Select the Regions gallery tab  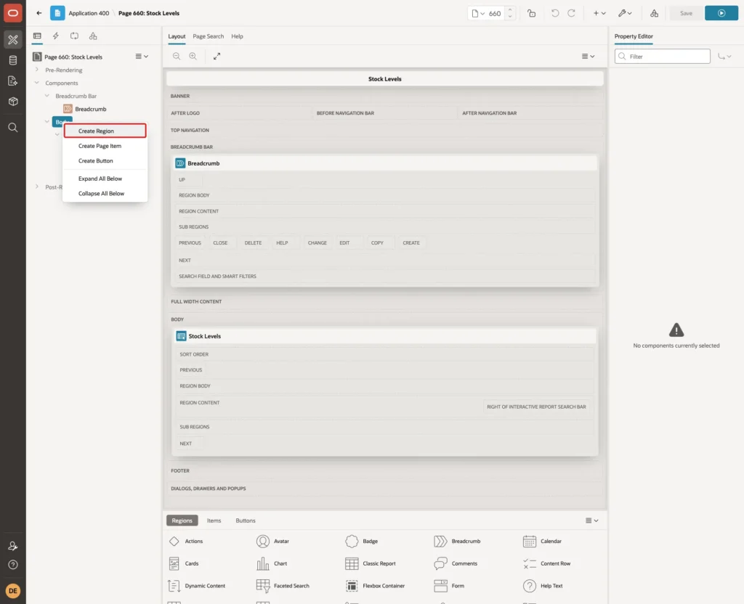182,521
